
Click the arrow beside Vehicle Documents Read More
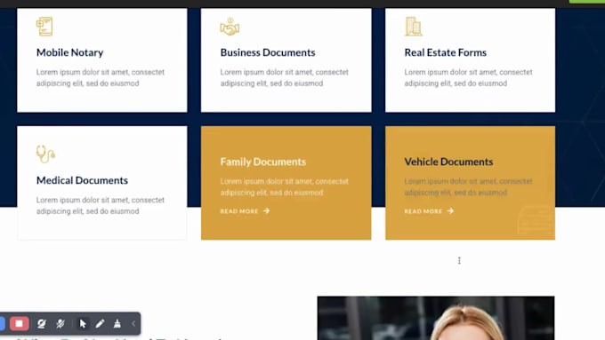pos(450,211)
